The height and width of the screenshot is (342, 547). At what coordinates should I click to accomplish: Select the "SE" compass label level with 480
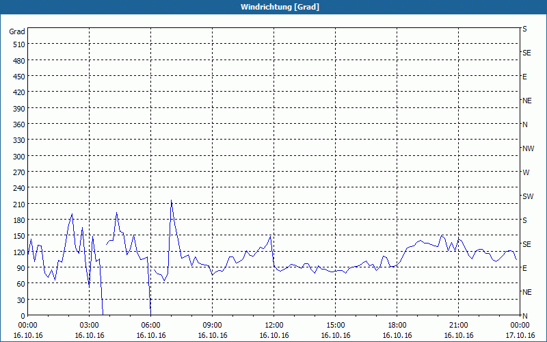point(526,53)
